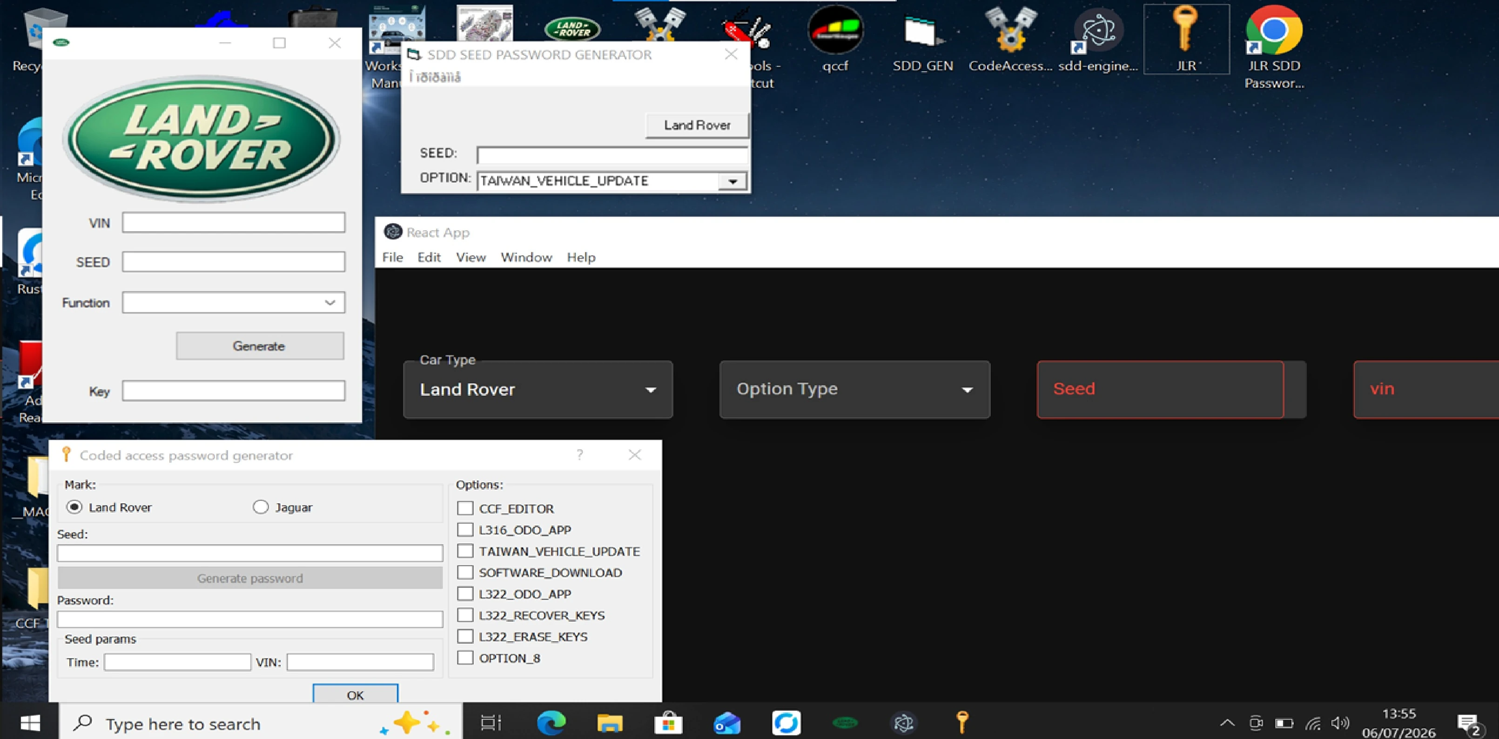
Task: Select the Land Rover radio button
Action: 74,507
